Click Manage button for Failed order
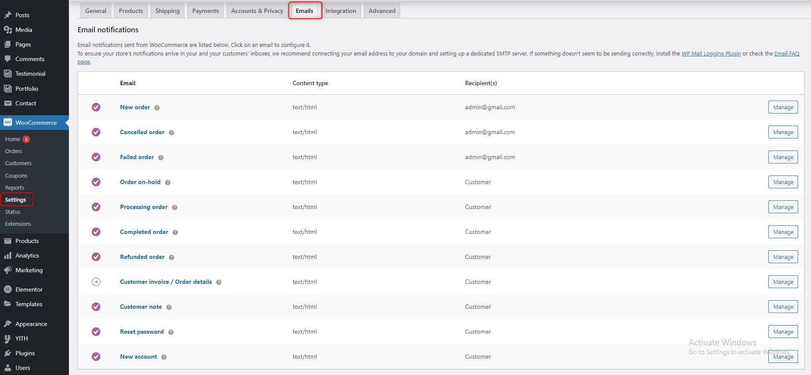811x375 pixels. pos(783,157)
